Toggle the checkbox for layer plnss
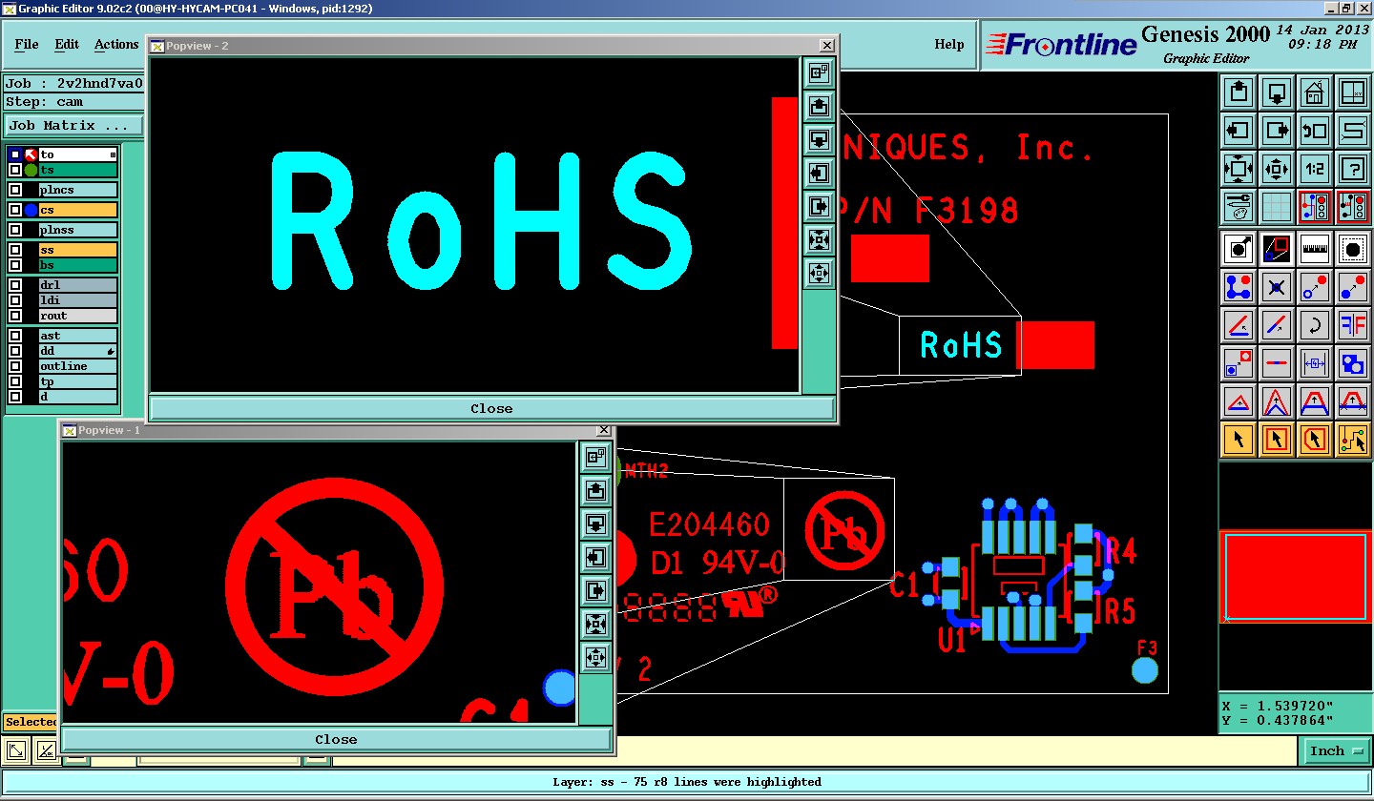1374x801 pixels. (15, 230)
